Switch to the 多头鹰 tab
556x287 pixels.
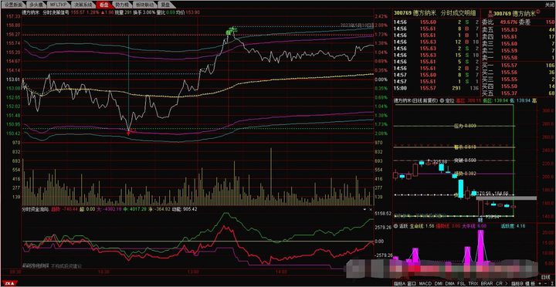pyautogui.click(x=36, y=5)
